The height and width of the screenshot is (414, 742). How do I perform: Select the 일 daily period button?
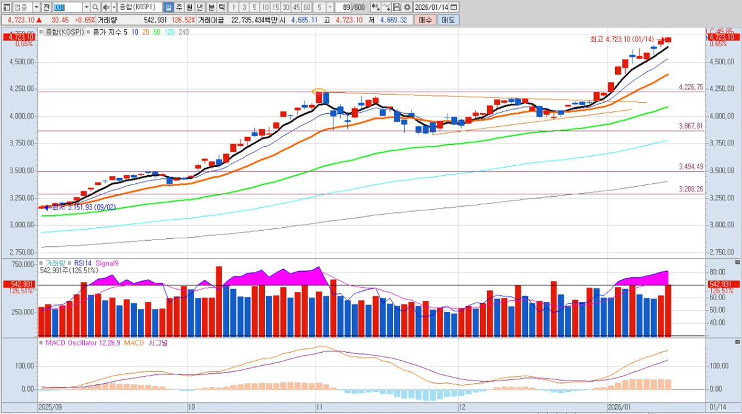[168, 7]
